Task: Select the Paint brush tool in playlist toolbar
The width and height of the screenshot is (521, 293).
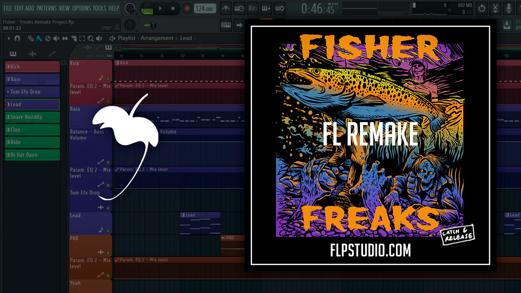Action: (39, 38)
